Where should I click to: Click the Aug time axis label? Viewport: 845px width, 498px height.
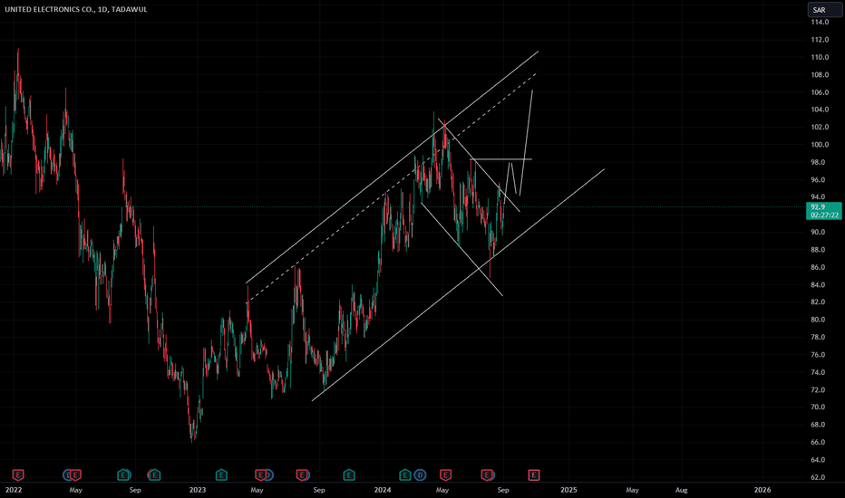tap(682, 490)
